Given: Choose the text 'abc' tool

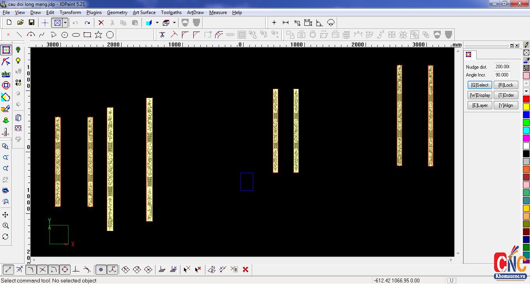Looking at the screenshot, I should (6, 74).
